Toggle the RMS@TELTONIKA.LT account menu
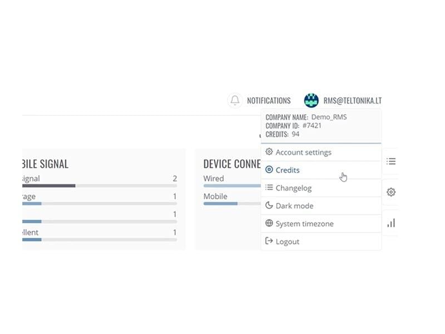 tap(352, 101)
